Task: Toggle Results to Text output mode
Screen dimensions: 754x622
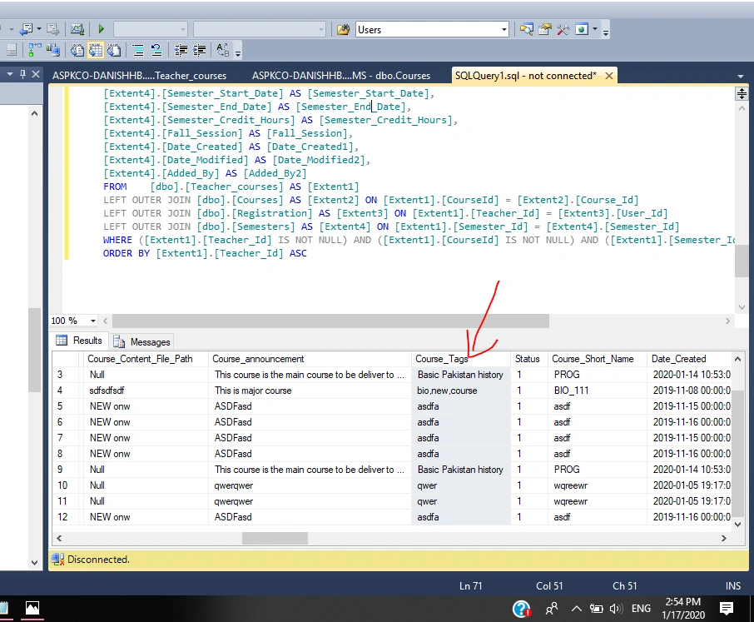Action: 77,50
